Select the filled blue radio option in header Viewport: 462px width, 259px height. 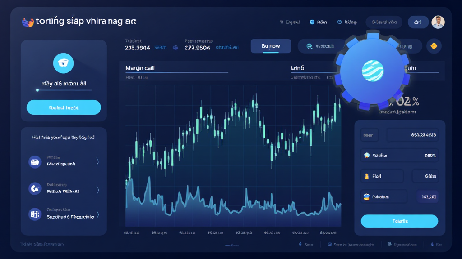312,22
